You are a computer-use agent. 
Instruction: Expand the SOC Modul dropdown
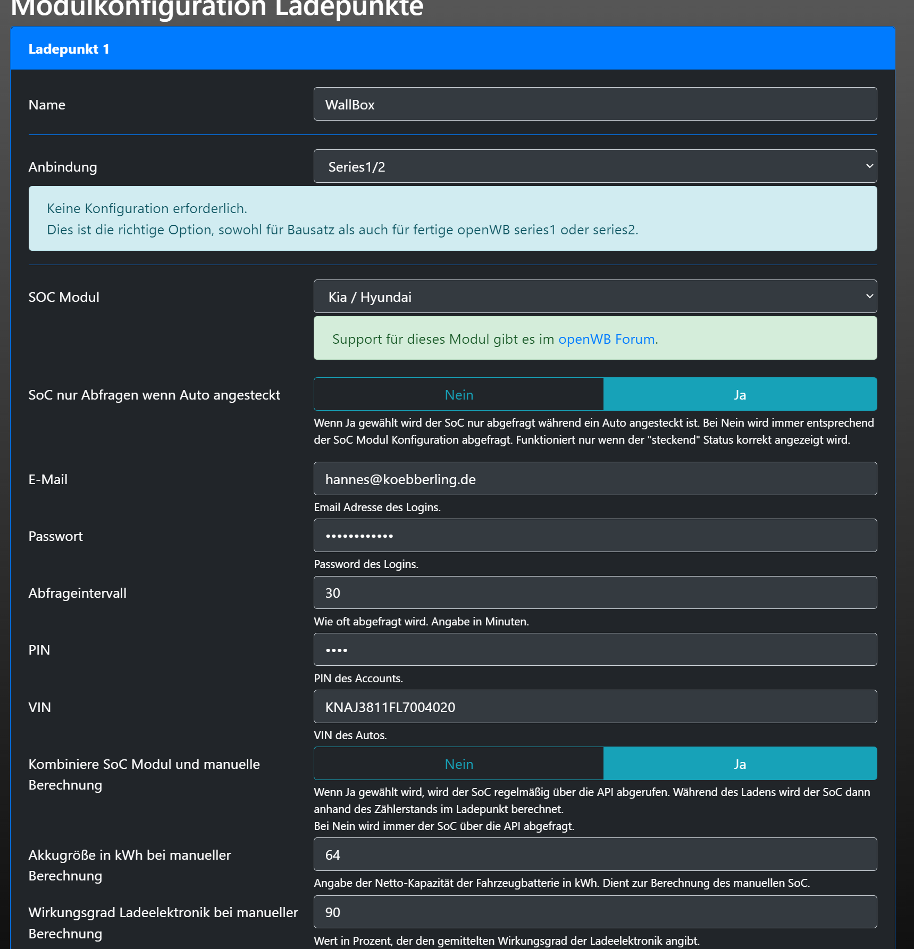coord(594,296)
